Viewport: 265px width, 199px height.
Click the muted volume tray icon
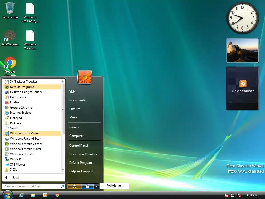(226, 196)
